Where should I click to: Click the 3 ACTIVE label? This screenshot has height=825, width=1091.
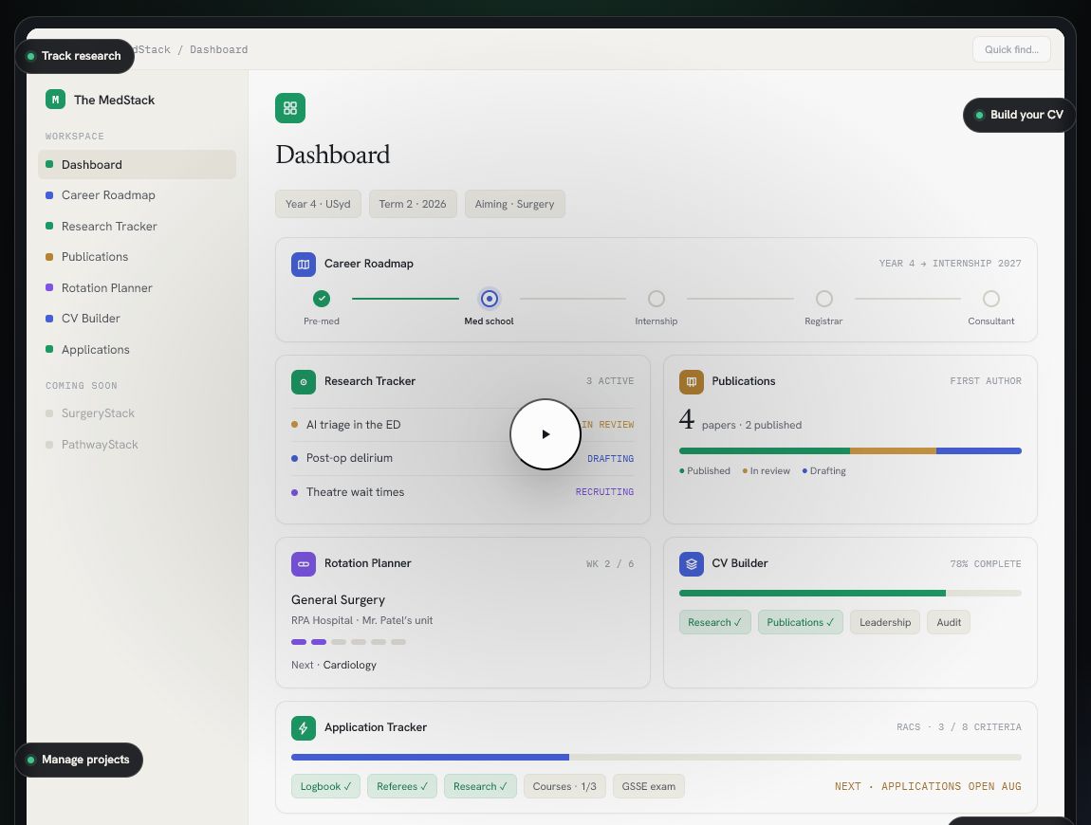(x=610, y=381)
